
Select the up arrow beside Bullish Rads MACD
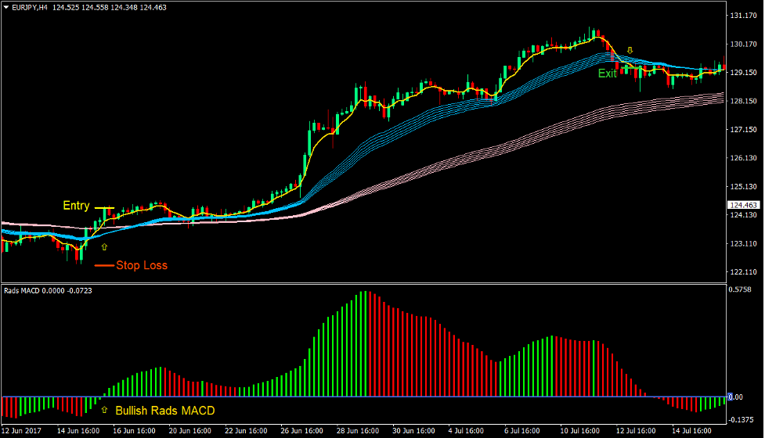tap(104, 410)
